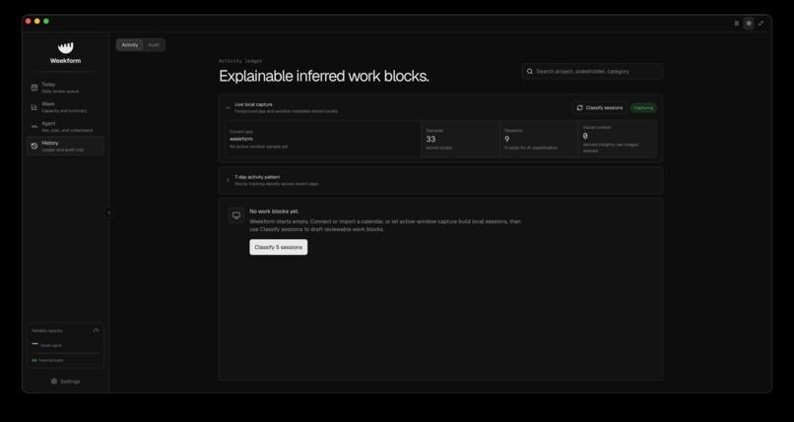Switch to the Audit tab
The image size is (794, 422).
click(154, 45)
